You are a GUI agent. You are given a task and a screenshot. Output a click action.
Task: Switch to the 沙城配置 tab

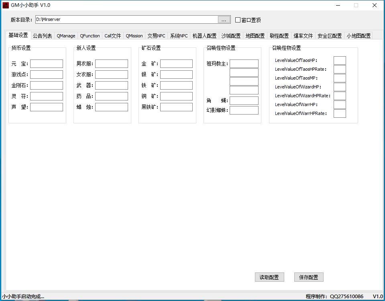tap(204, 35)
